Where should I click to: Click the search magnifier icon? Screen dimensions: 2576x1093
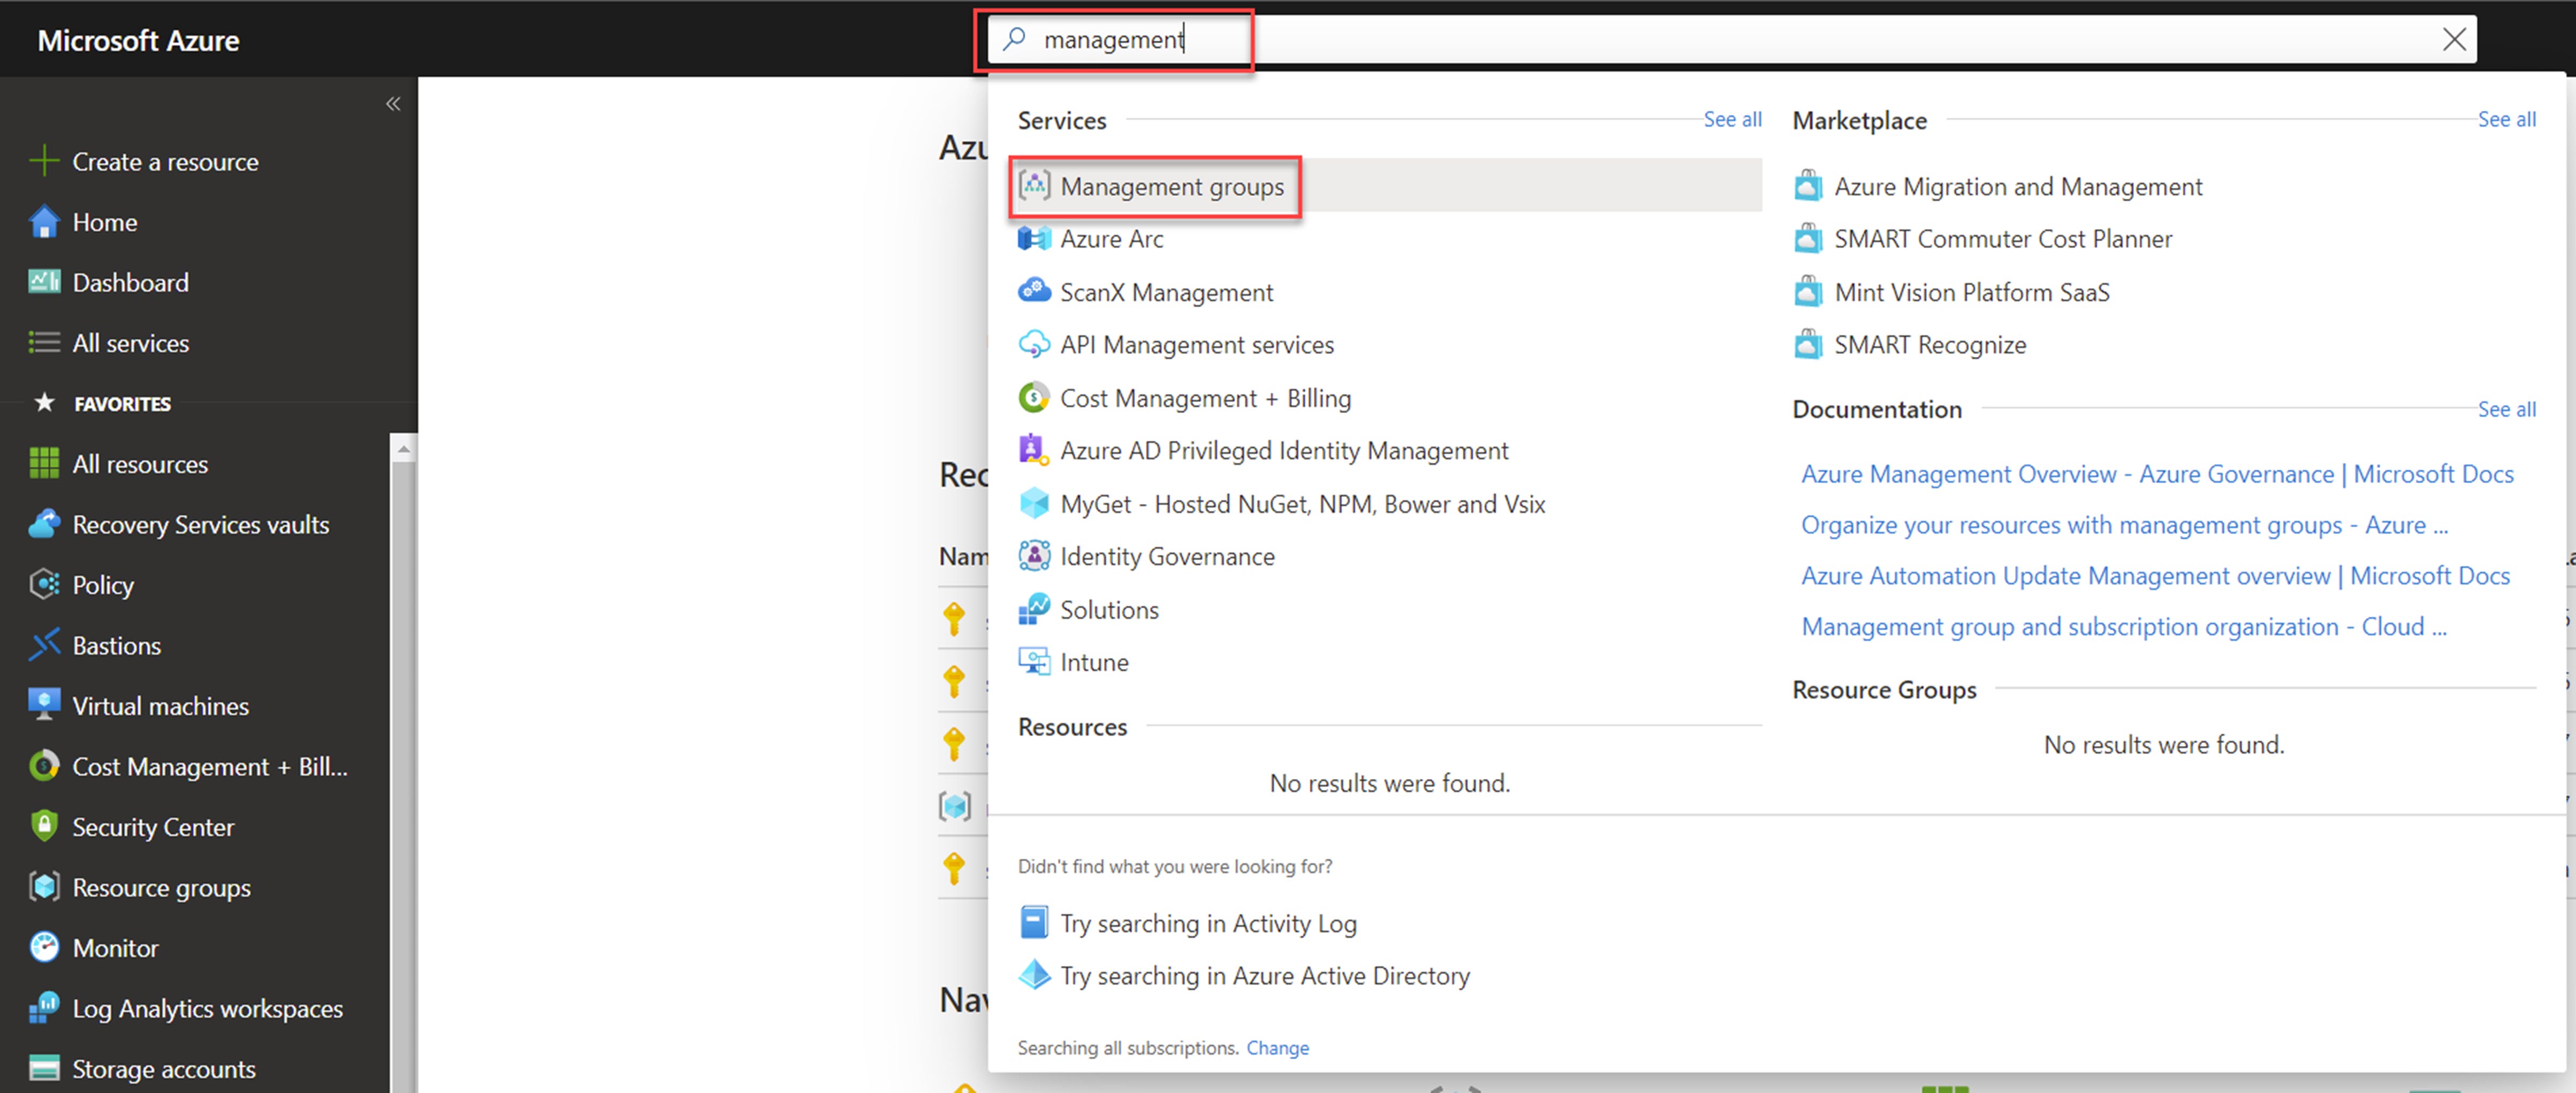pos(1014,39)
